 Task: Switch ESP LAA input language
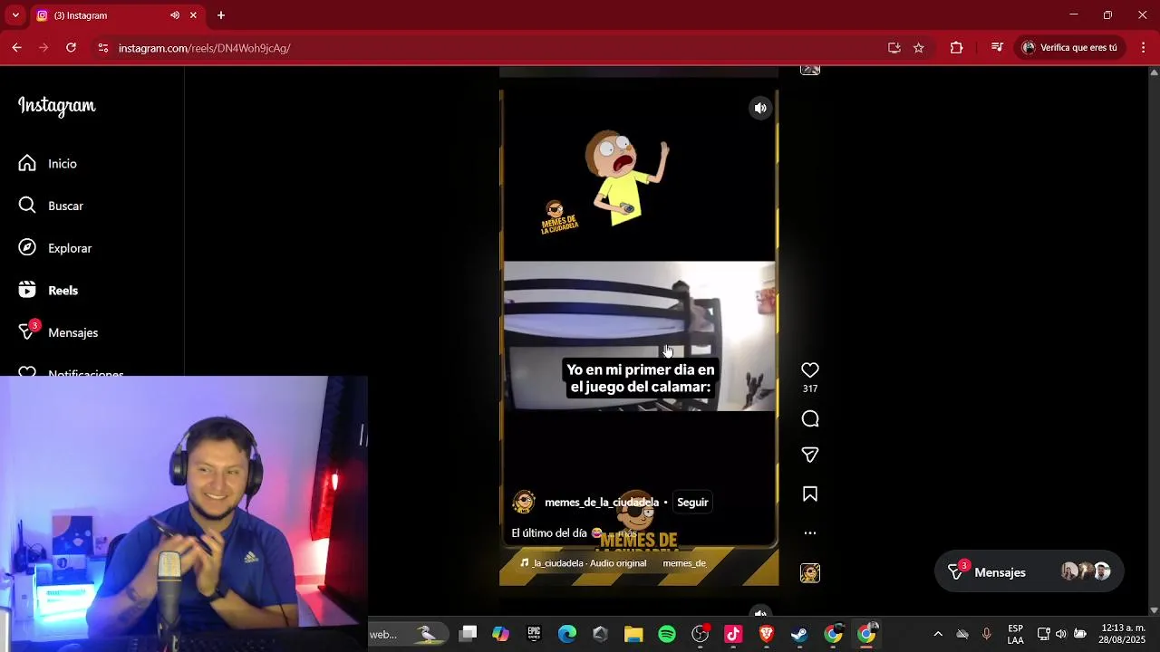(1016, 634)
